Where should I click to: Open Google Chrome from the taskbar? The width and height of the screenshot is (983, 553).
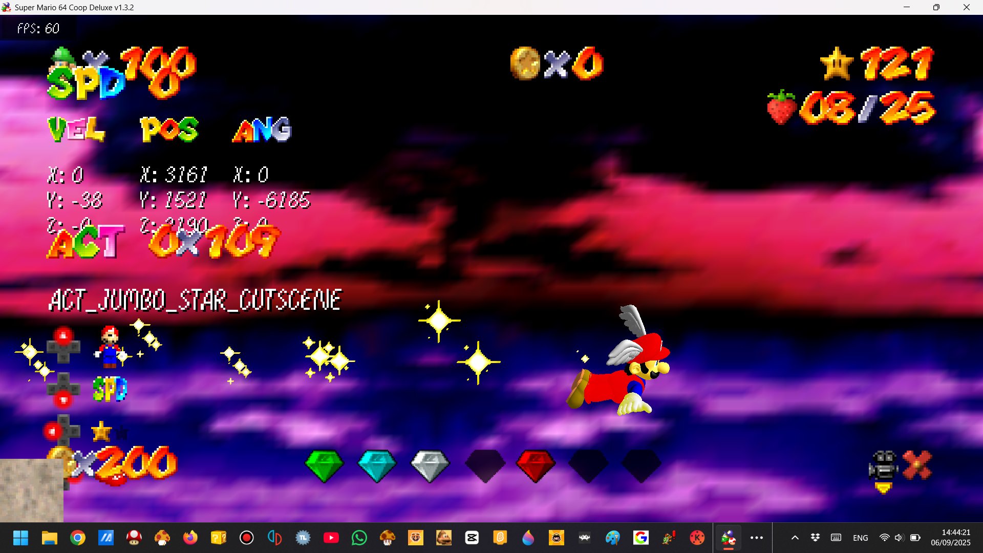coord(78,538)
